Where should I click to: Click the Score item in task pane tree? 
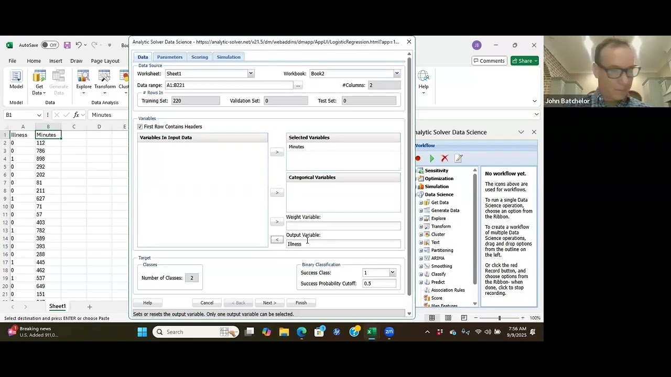[436, 298]
